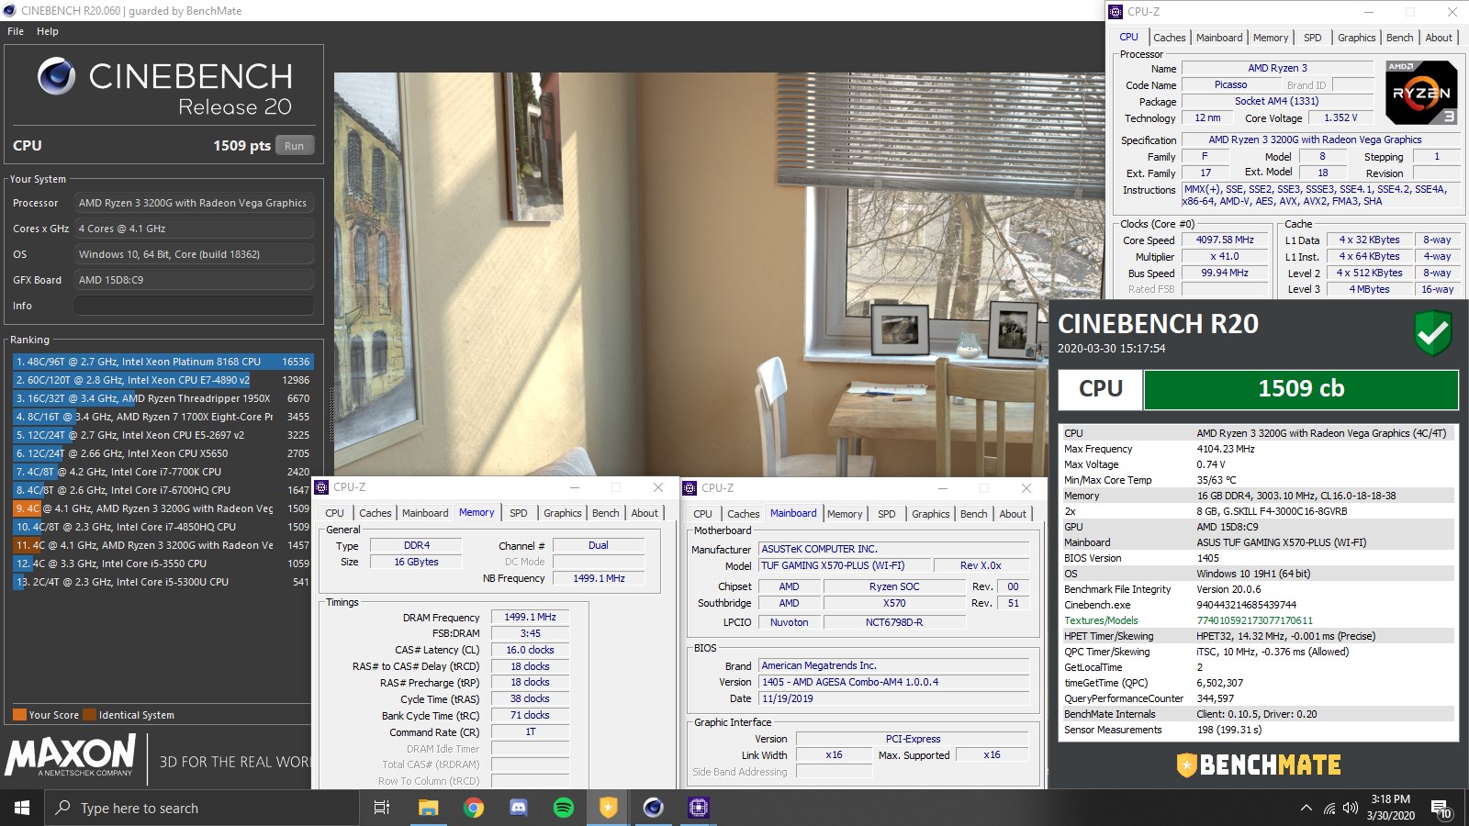Select ranking entry Intel Core i7-7700K
Screen dimensions: 1469x826
tap(163, 472)
